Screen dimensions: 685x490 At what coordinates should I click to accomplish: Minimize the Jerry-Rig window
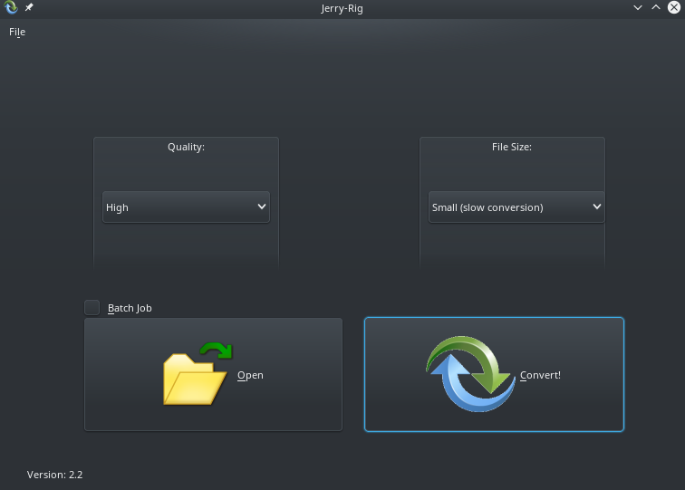coord(639,8)
